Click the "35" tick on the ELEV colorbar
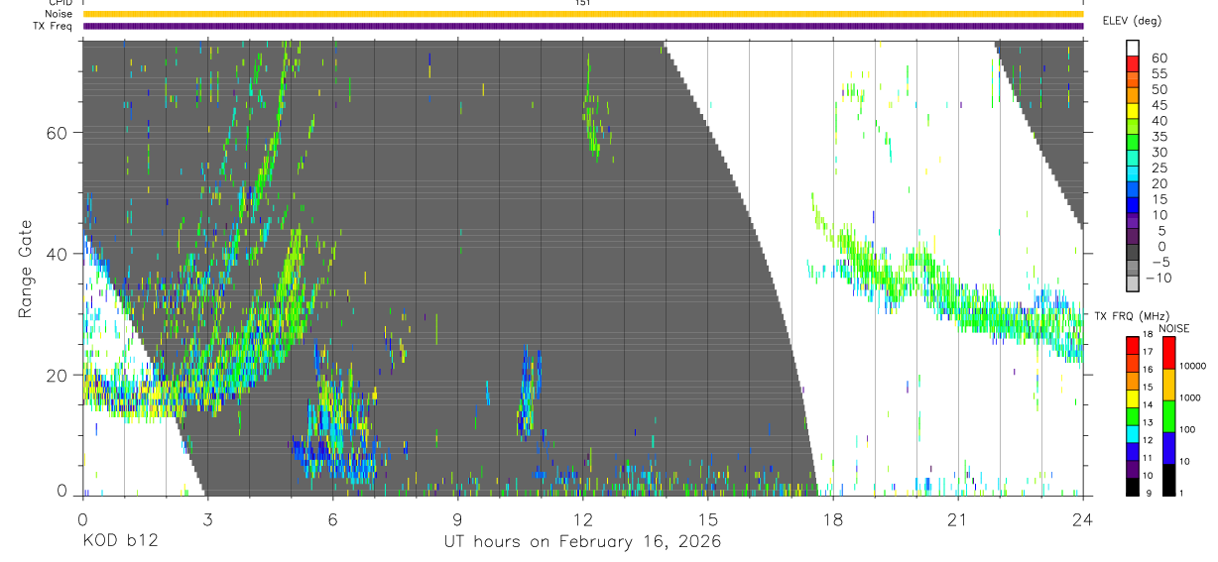The image size is (1218, 562). click(1159, 137)
